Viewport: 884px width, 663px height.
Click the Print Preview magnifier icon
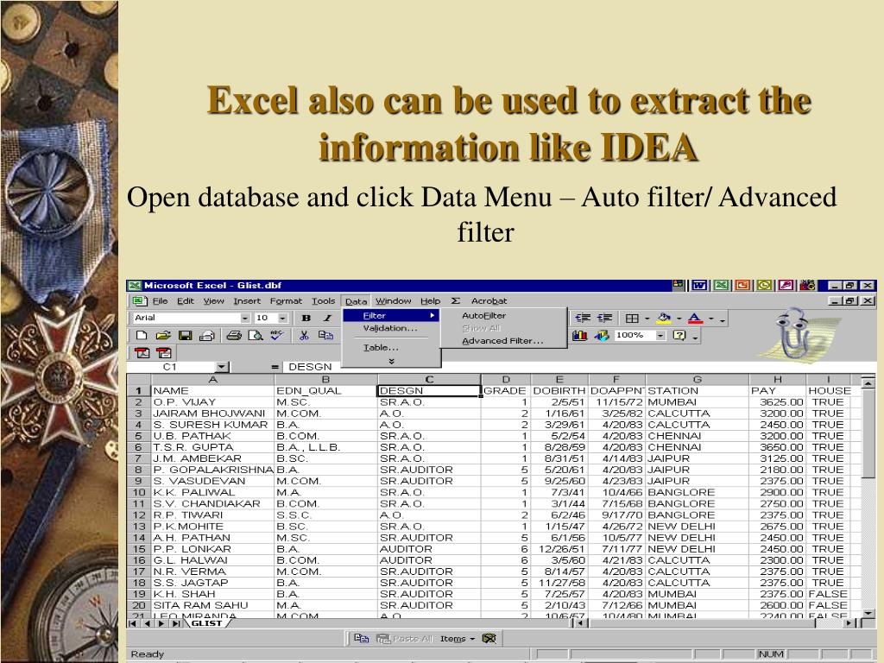click(256, 336)
